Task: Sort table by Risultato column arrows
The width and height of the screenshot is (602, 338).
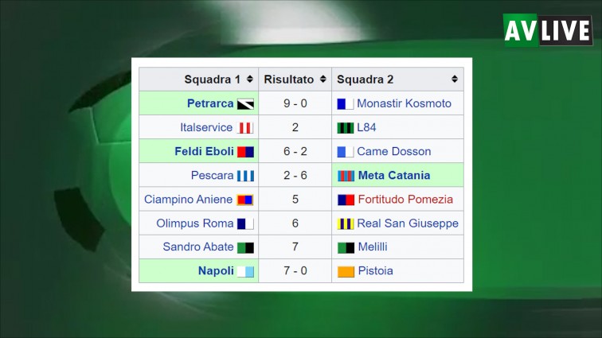Action: (322, 79)
